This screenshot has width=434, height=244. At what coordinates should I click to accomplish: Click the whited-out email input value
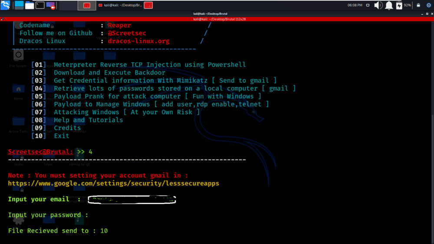[132, 199]
